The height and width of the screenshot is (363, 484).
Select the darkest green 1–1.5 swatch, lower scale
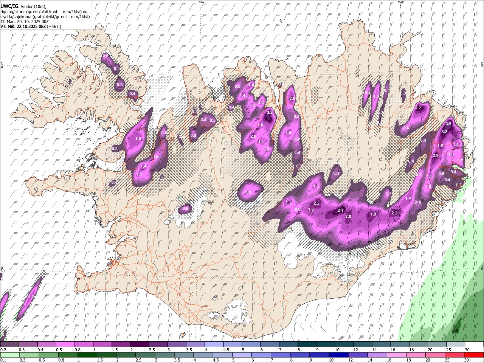(87, 355)
